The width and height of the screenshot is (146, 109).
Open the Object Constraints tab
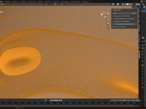[143, 78]
